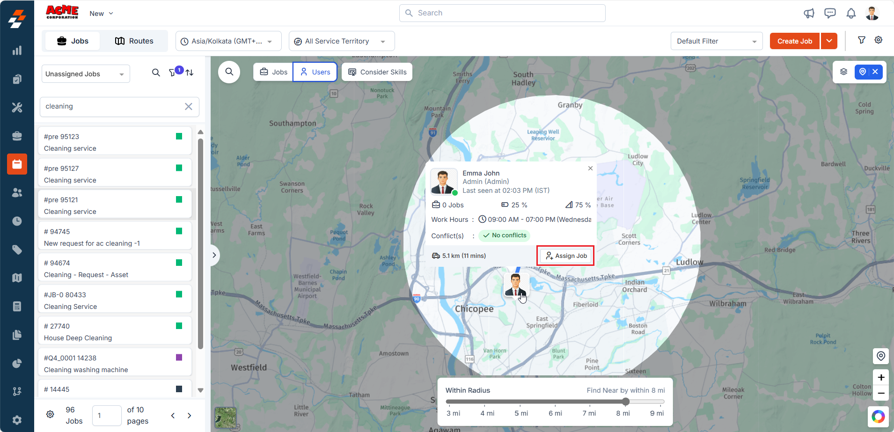Open the timesheet clock sidebar icon
The width and height of the screenshot is (894, 432).
17,221
